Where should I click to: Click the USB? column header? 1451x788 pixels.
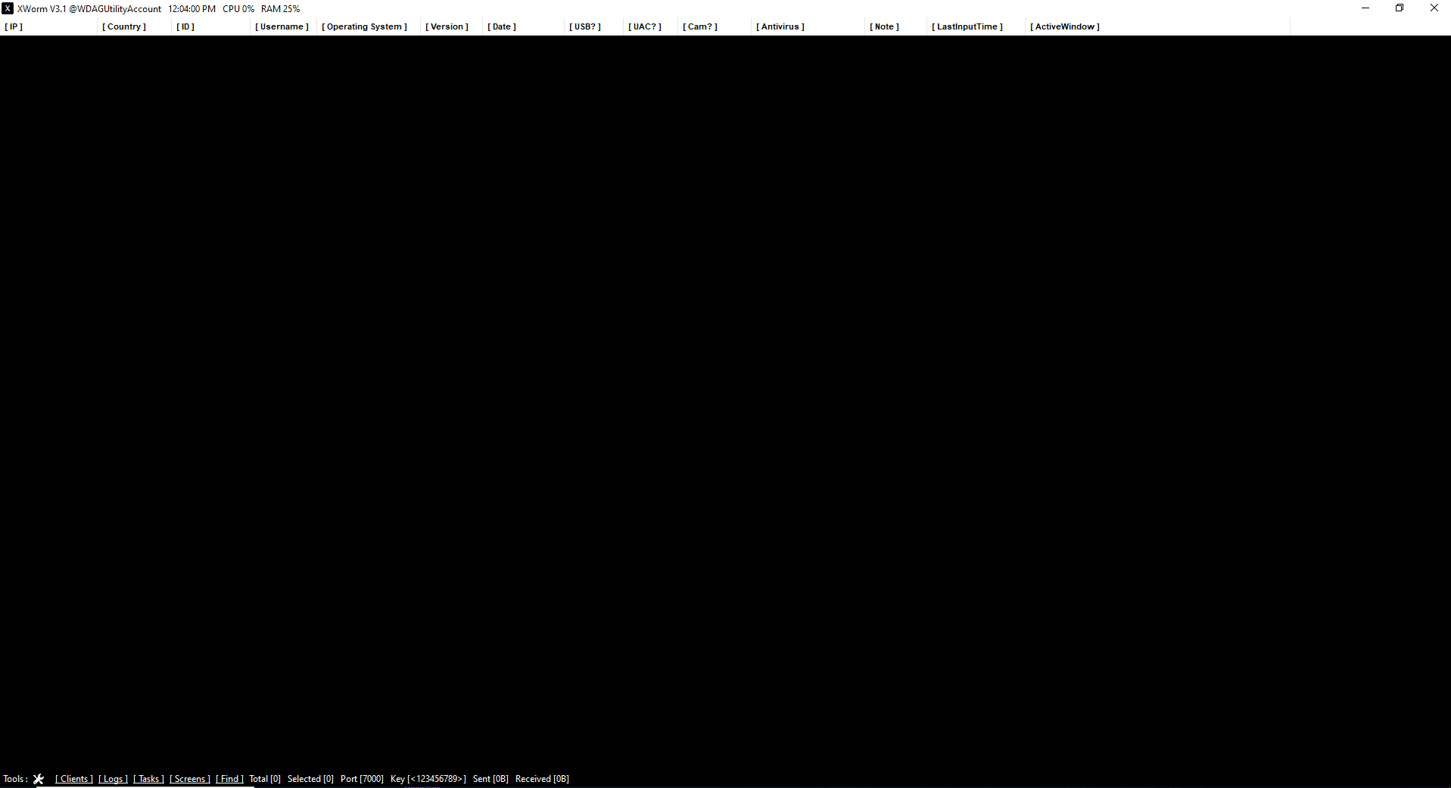(x=593, y=26)
